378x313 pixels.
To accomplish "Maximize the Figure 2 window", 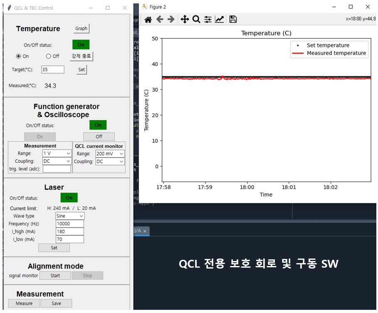I will pos(351,7).
